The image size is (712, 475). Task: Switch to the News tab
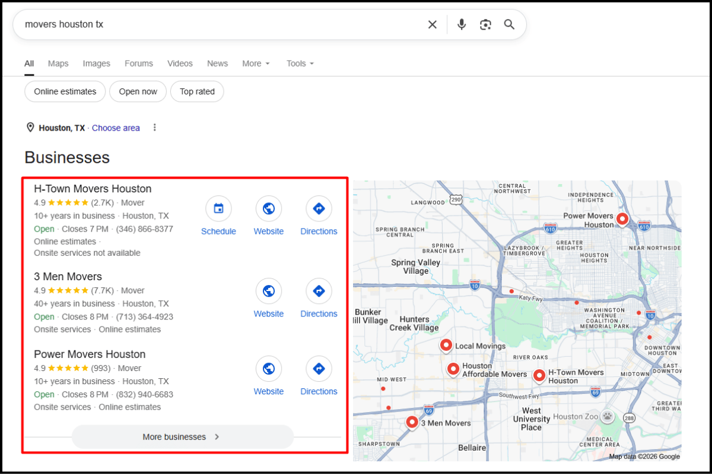pyautogui.click(x=218, y=64)
